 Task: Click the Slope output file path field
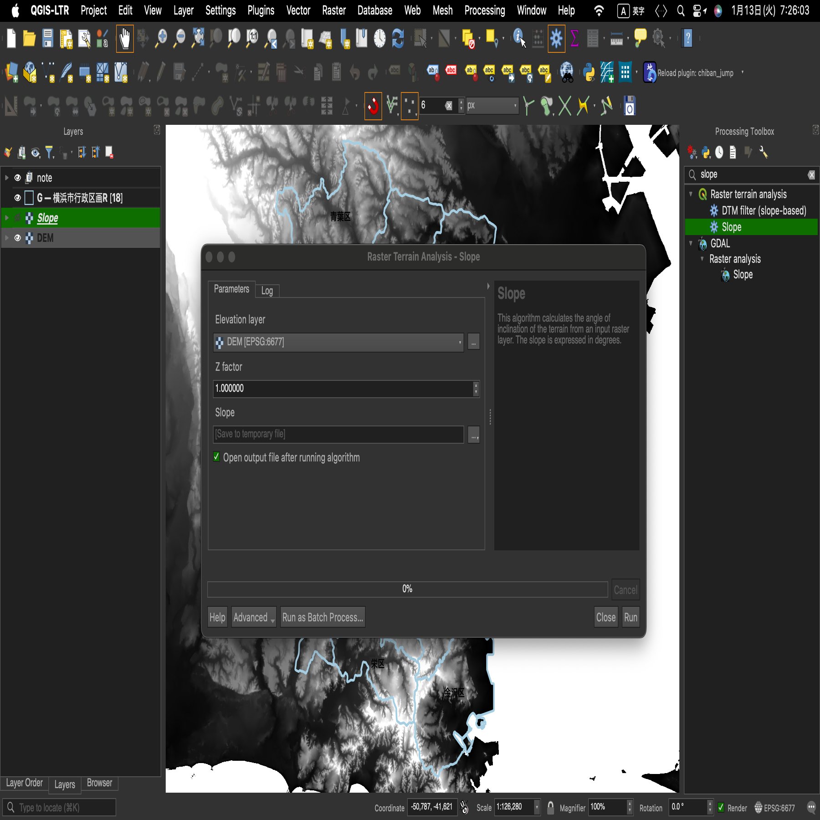point(338,434)
